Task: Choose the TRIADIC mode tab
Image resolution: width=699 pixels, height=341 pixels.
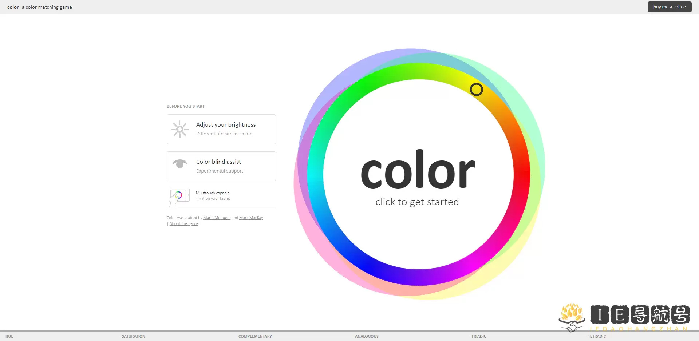Action: [479, 336]
